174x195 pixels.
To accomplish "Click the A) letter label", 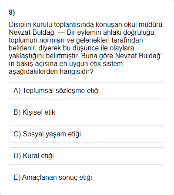I will coord(17,91).
